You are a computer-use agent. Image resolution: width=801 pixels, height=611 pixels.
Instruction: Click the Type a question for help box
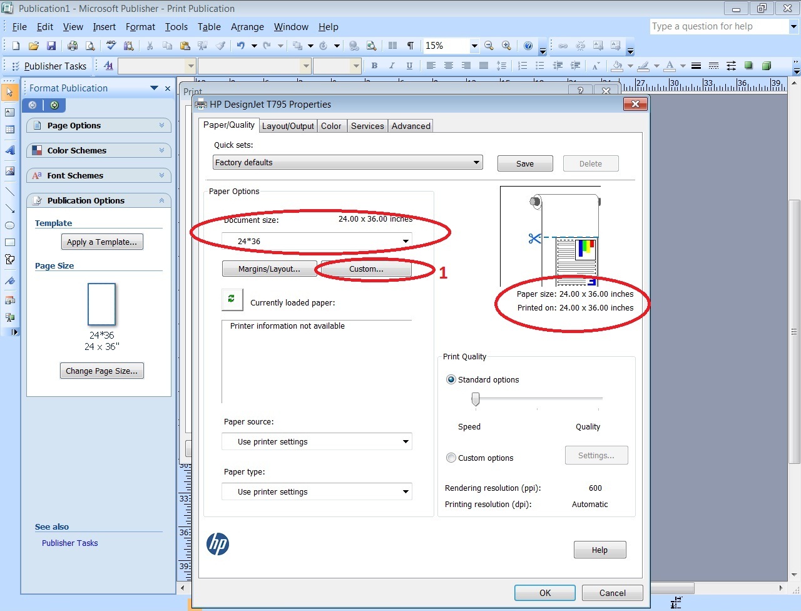720,26
